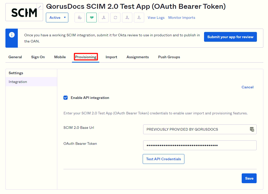Click the person icon button right of the sync icon

(x=127, y=18)
